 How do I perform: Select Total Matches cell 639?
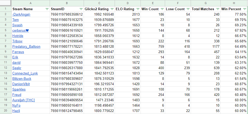[206, 68]
